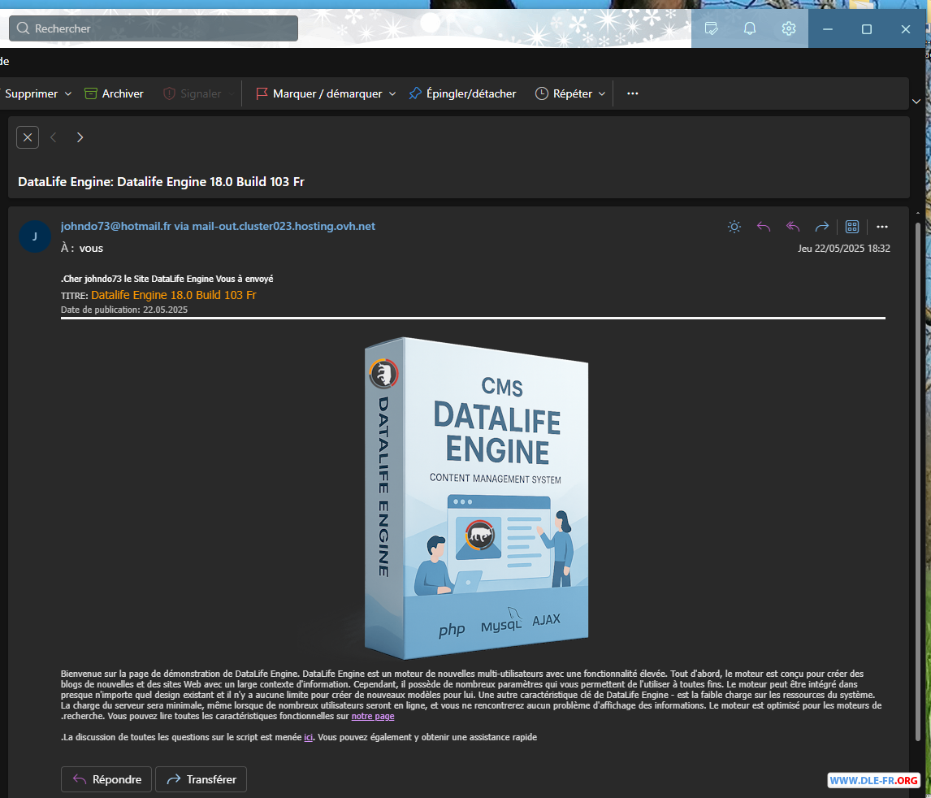Expand the Marquer / démarquer dropdown
The height and width of the screenshot is (798, 931).
(392, 93)
